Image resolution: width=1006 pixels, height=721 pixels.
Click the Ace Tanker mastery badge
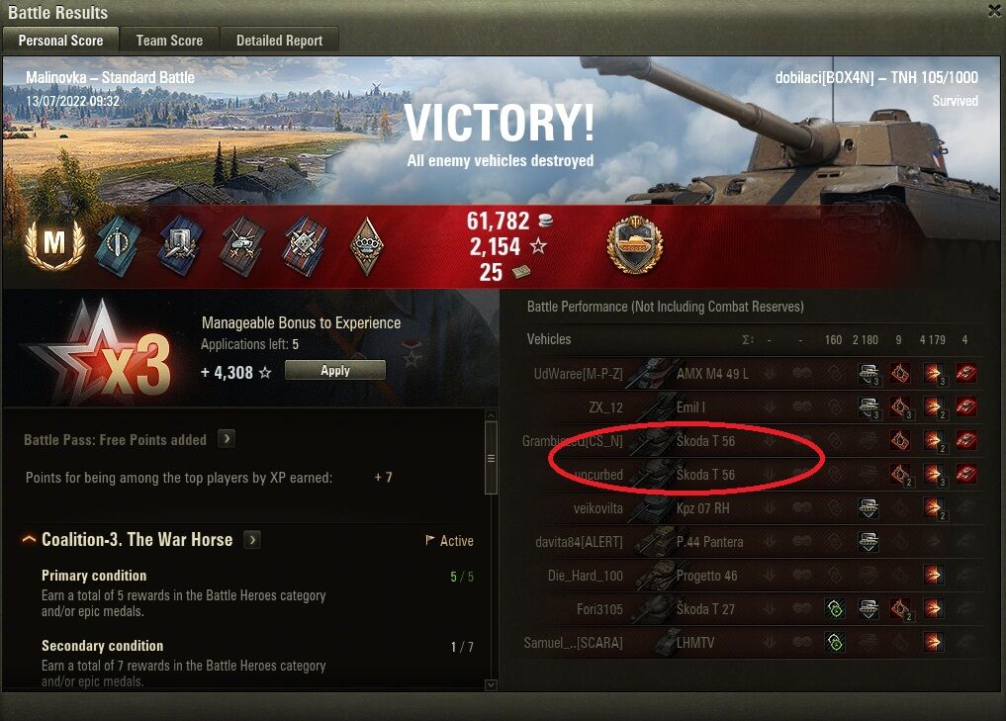pos(54,244)
